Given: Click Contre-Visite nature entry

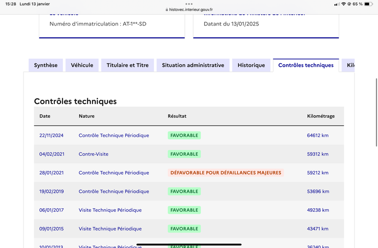Looking at the screenshot, I should [94, 154].
